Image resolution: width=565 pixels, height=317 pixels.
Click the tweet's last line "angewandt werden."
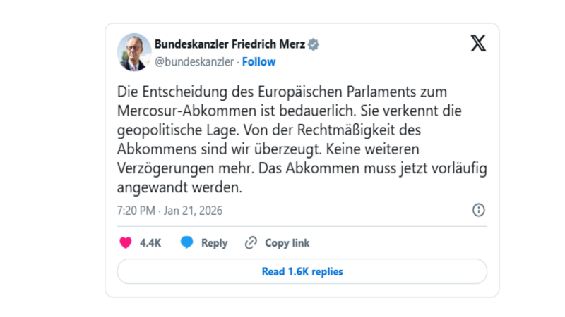179,189
